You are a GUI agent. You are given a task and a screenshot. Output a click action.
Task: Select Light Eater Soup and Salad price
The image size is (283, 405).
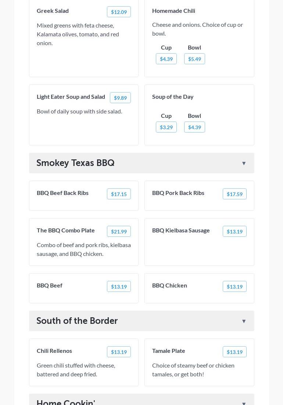click(120, 98)
